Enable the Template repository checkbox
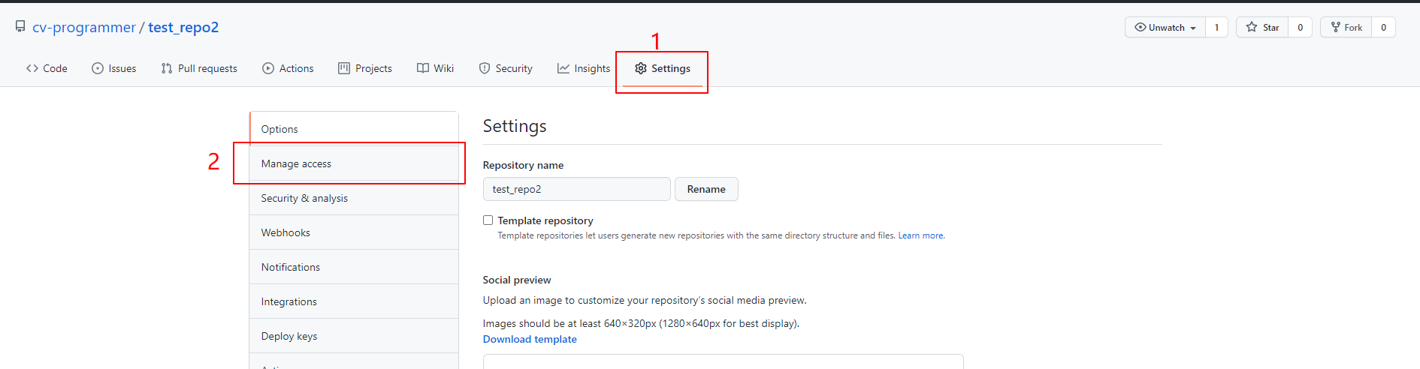 tap(488, 220)
